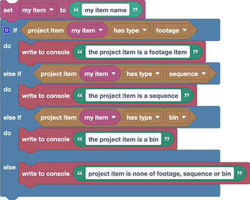Click the opening quote icon of 'my item name'
Viewport: 250px width, 200px height.
click(x=76, y=10)
